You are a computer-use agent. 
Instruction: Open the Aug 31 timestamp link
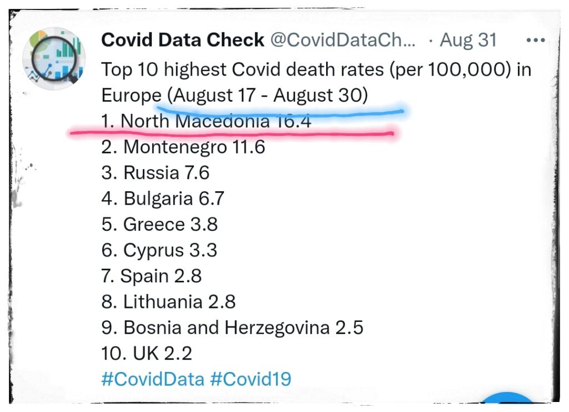468,41
